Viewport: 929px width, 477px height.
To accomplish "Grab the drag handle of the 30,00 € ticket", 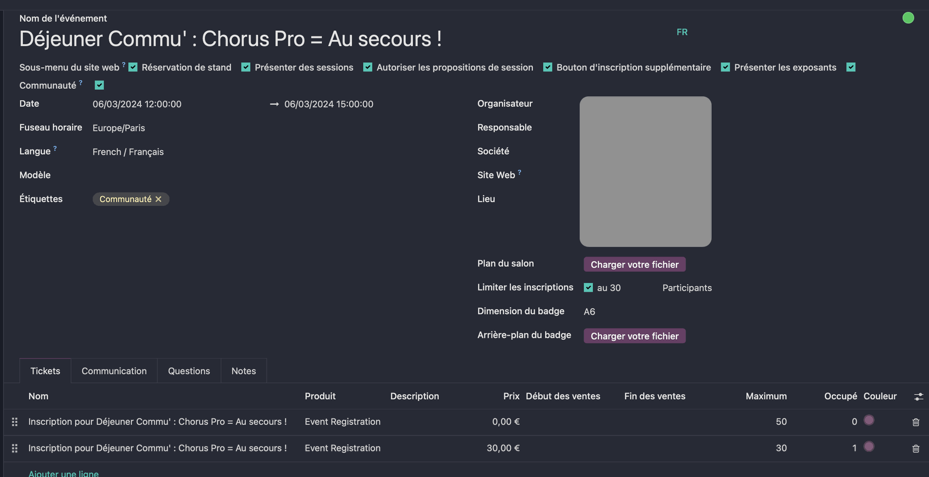I will [15, 448].
